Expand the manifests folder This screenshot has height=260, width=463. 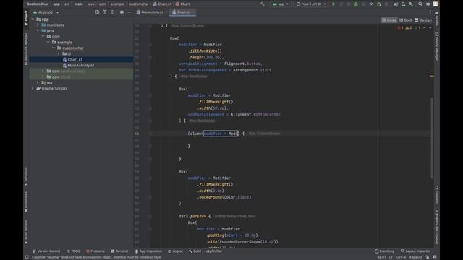[x=38, y=25]
